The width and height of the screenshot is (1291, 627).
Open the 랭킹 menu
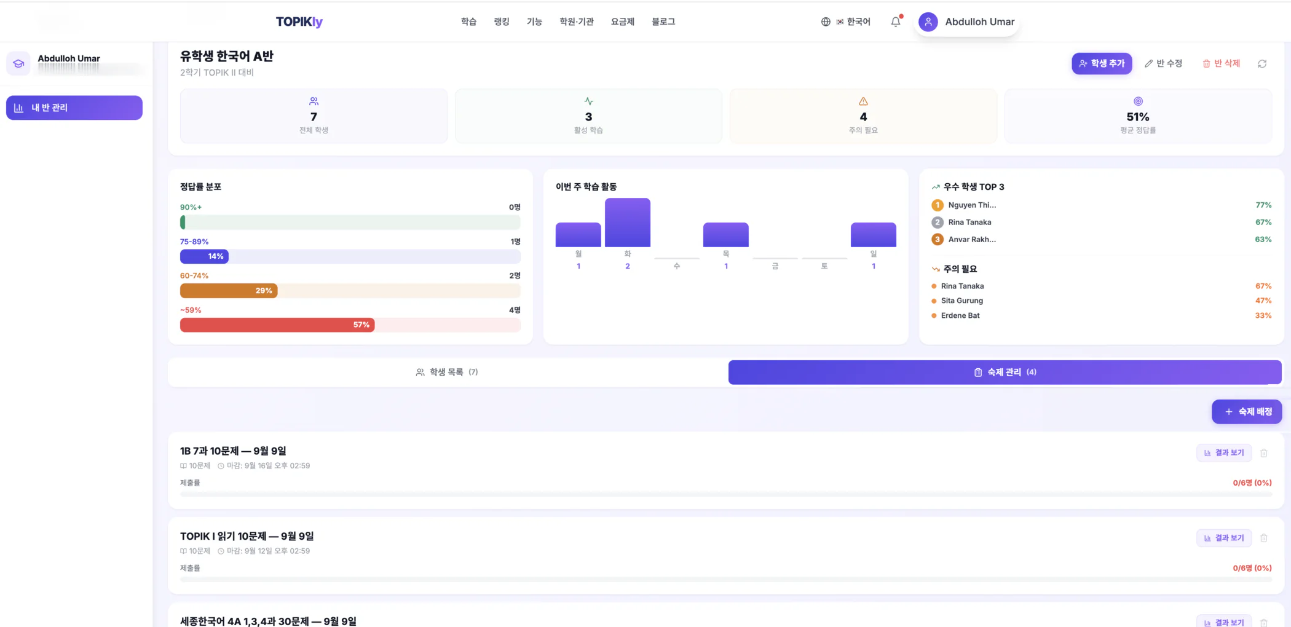tap(502, 22)
